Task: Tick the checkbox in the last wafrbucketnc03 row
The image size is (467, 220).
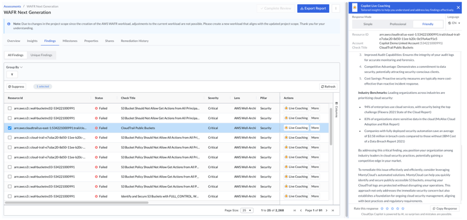Action: pyautogui.click(x=9, y=186)
